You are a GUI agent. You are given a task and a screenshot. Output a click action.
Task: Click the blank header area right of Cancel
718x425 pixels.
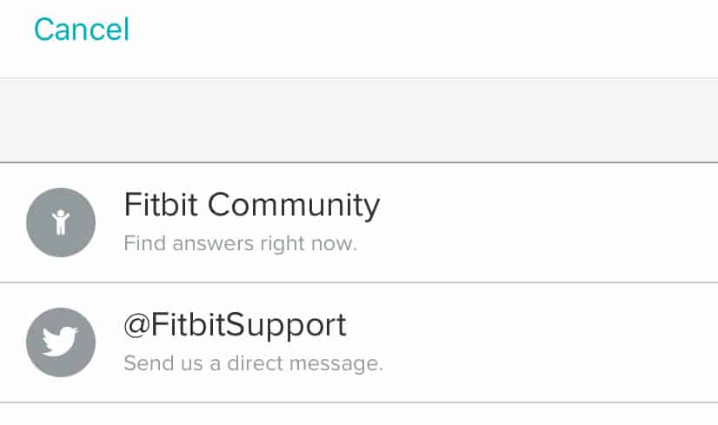tap(435, 35)
